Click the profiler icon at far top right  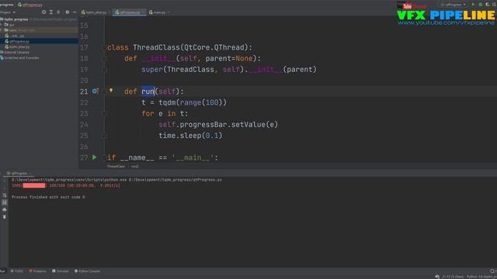pyautogui.click(x=494, y=5)
